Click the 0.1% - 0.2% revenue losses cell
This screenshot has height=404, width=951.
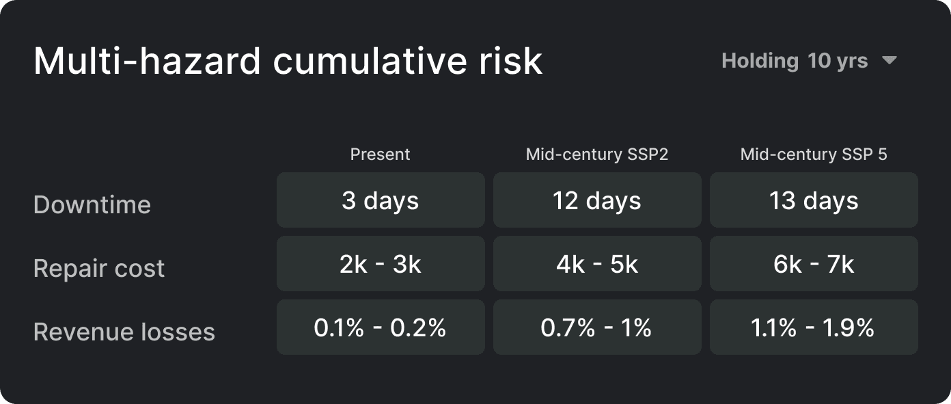pos(381,327)
